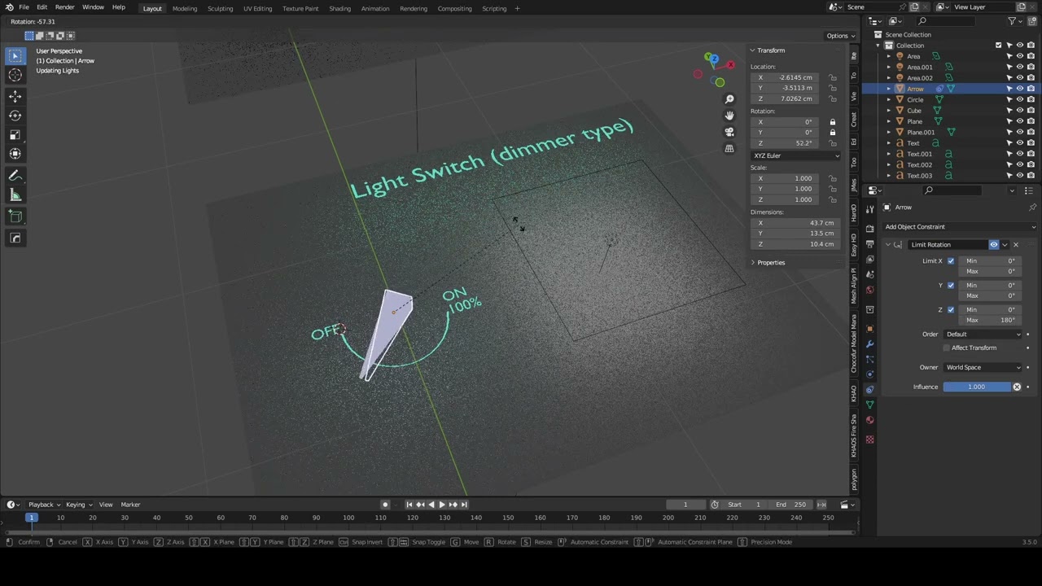Switch to the Move tool
1042x586 pixels.
pyautogui.click(x=15, y=96)
